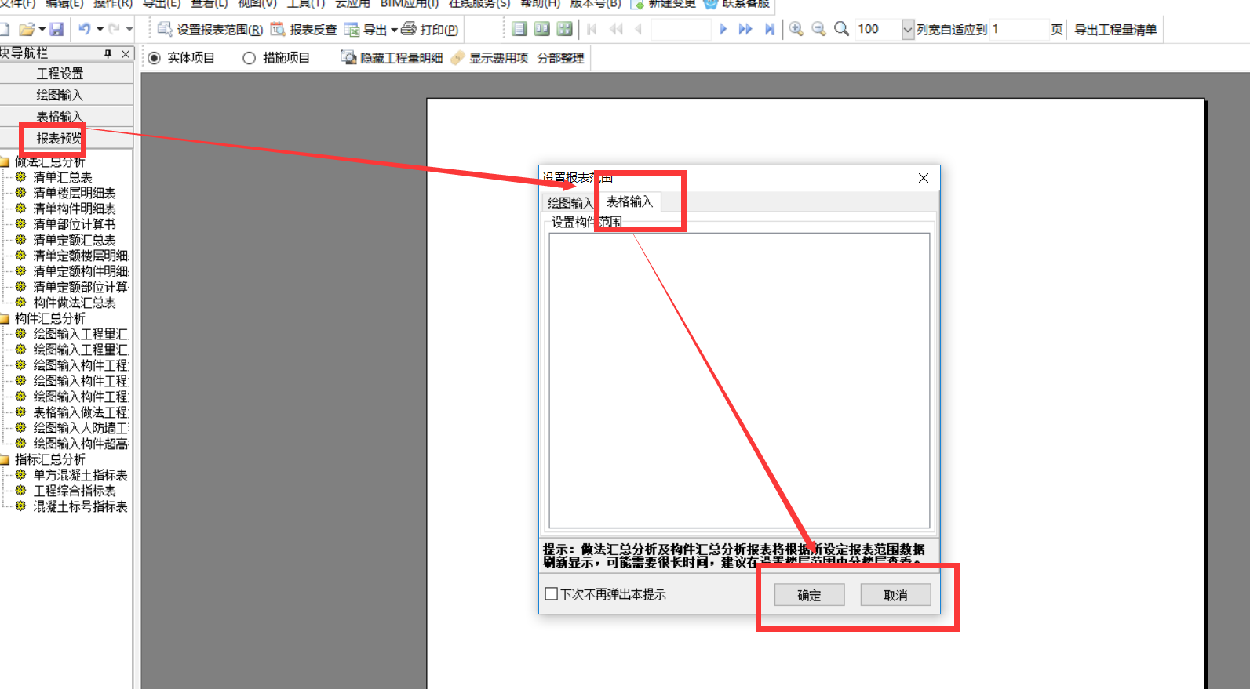Screen dimensions: 1250x689
Task: Select 清单汇总表 report in the tree
Action: pos(63,178)
